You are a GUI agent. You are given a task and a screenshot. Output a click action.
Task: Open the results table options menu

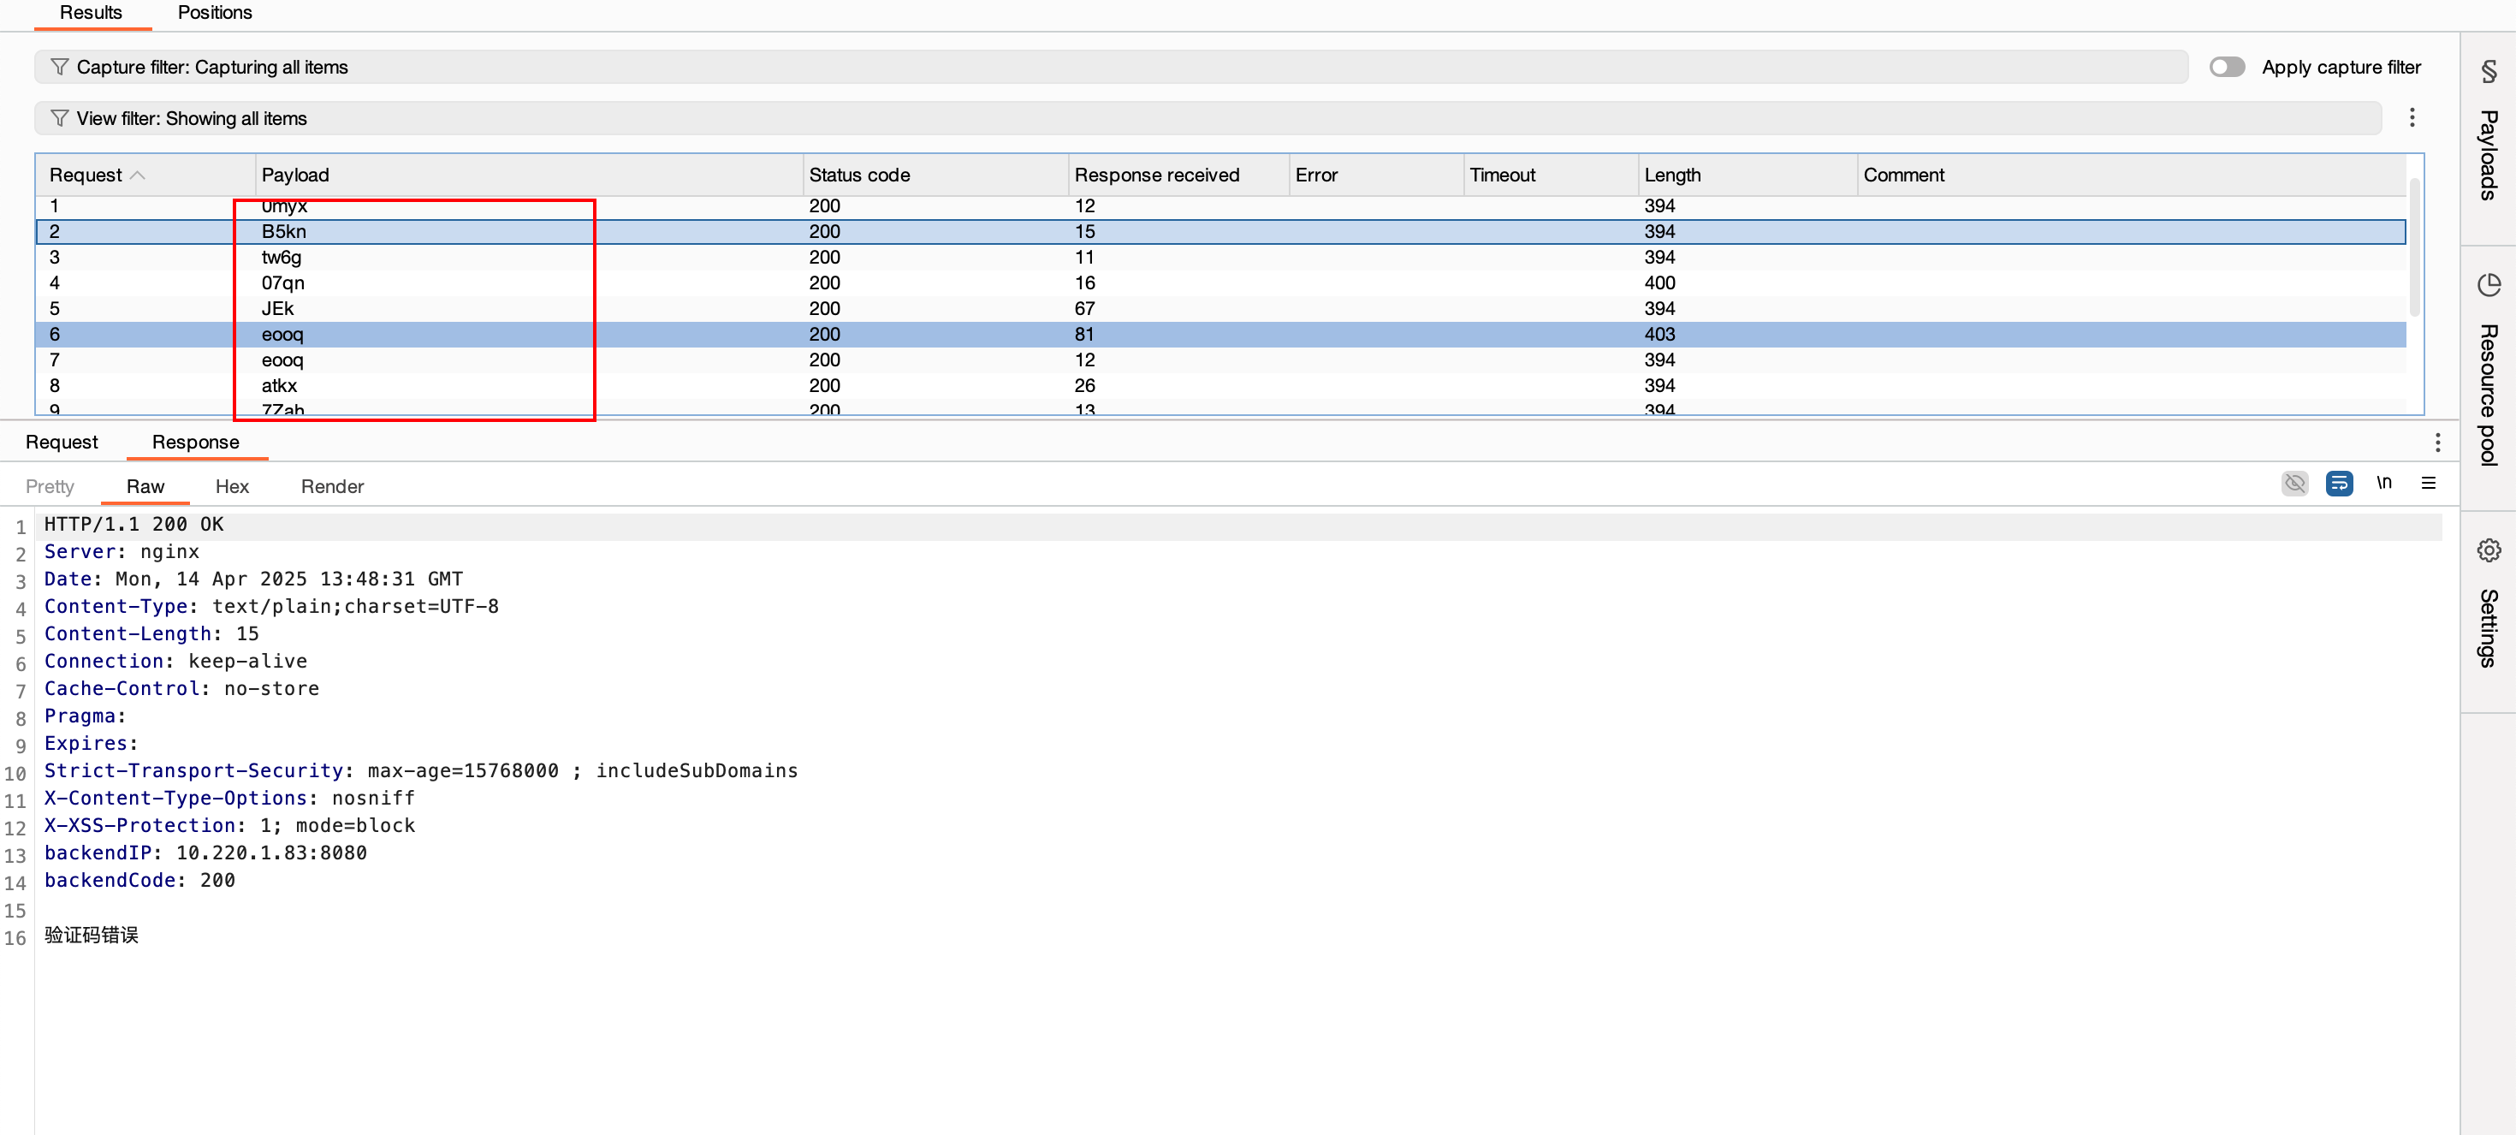[2412, 117]
